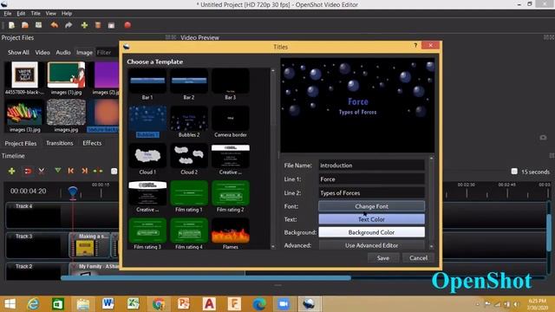Image resolution: width=555 pixels, height=312 pixels.
Task: Click the help question mark in Titles dialog
Action: click(x=415, y=45)
